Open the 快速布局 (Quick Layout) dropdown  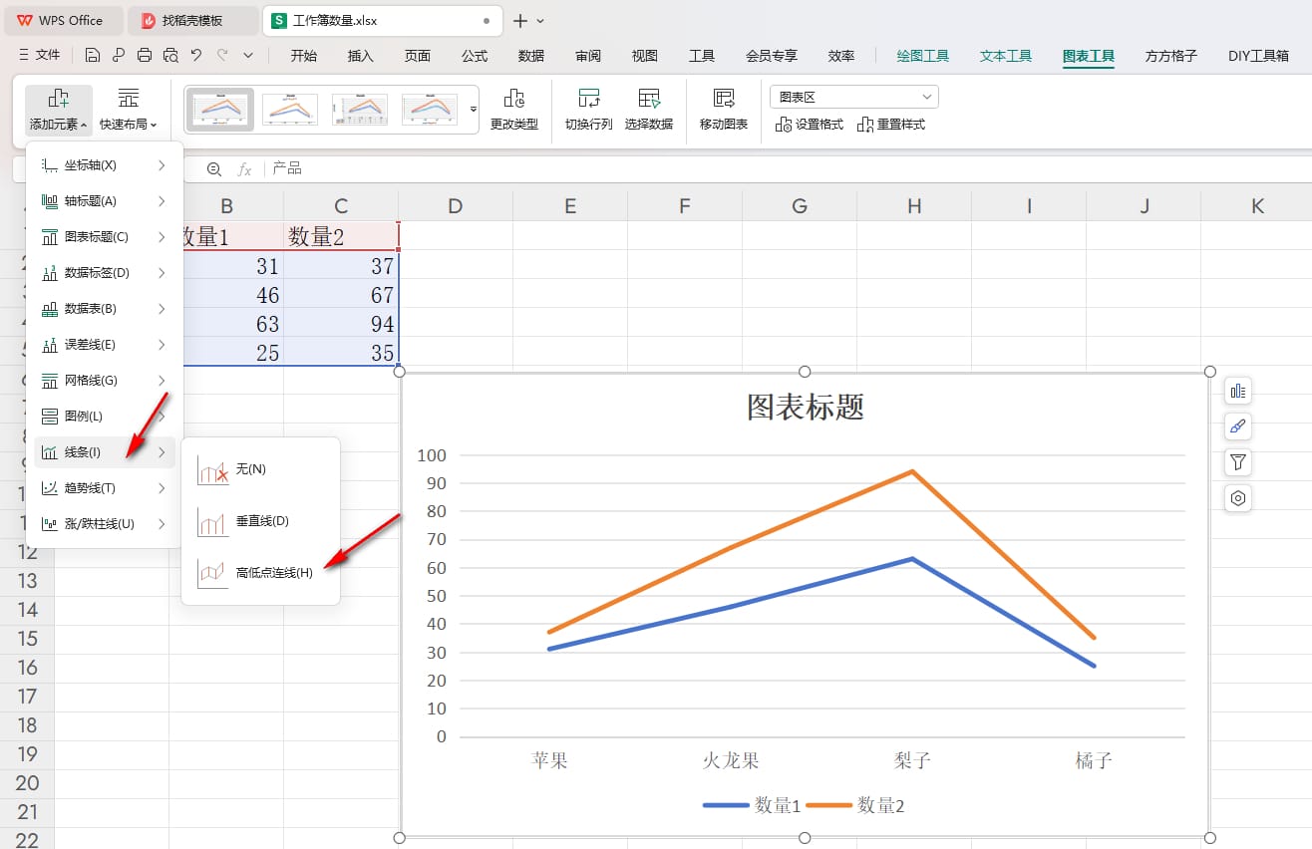coord(129,111)
